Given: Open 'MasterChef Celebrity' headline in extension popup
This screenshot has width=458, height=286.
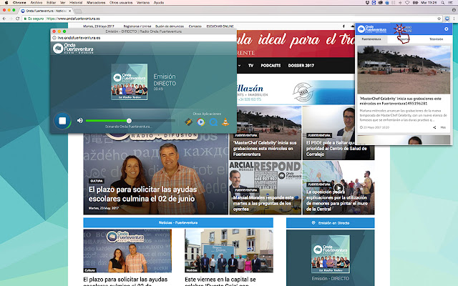Looking at the screenshot, I should tap(401, 101).
